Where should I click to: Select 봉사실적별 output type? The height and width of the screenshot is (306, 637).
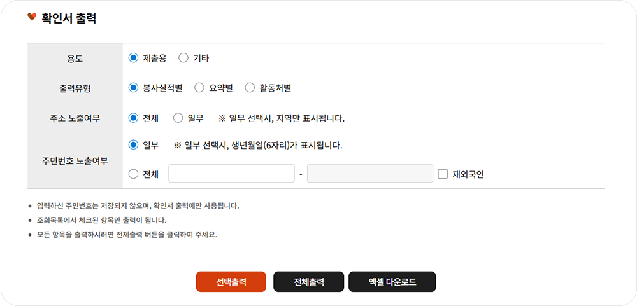click(133, 88)
